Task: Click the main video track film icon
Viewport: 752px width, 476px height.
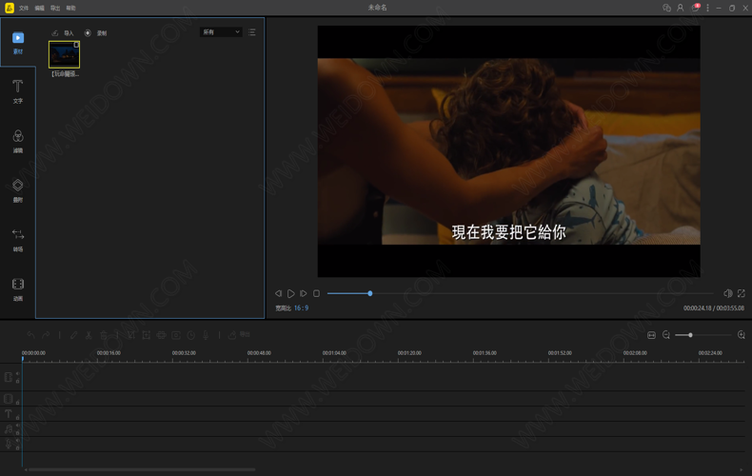Action: point(9,377)
